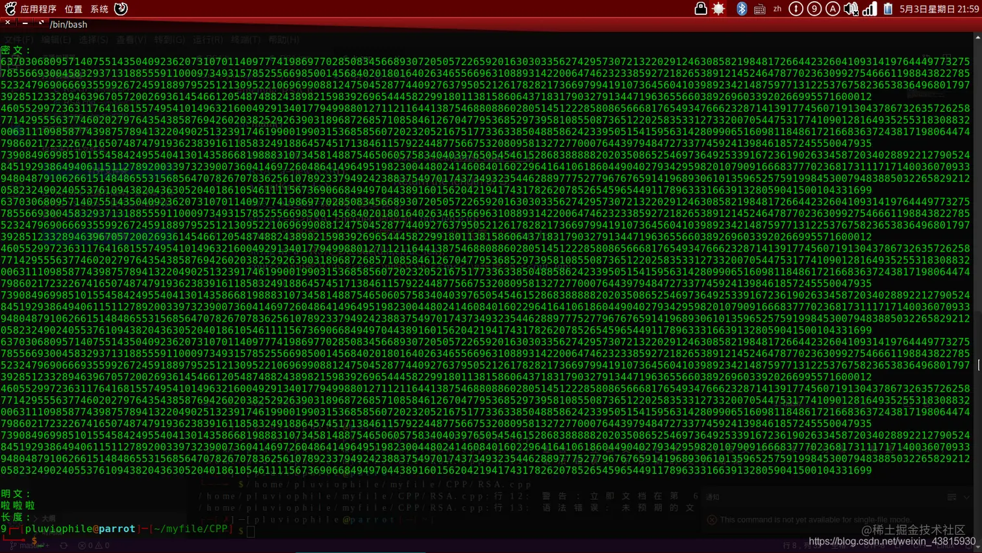982x553 pixels.
Task: Open the dimmed 编辑(E) menu
Action: [x=57, y=40]
